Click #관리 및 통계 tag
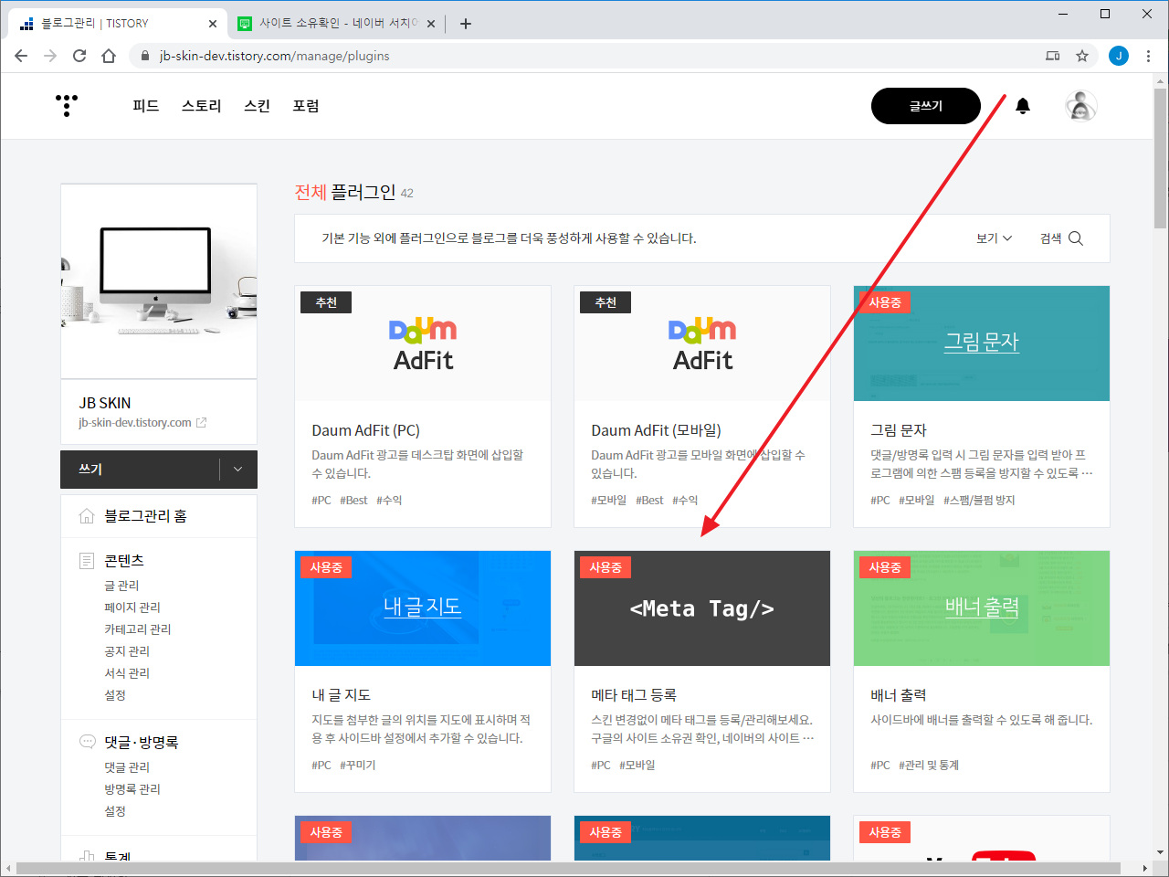Image resolution: width=1169 pixels, height=877 pixels. point(929,766)
